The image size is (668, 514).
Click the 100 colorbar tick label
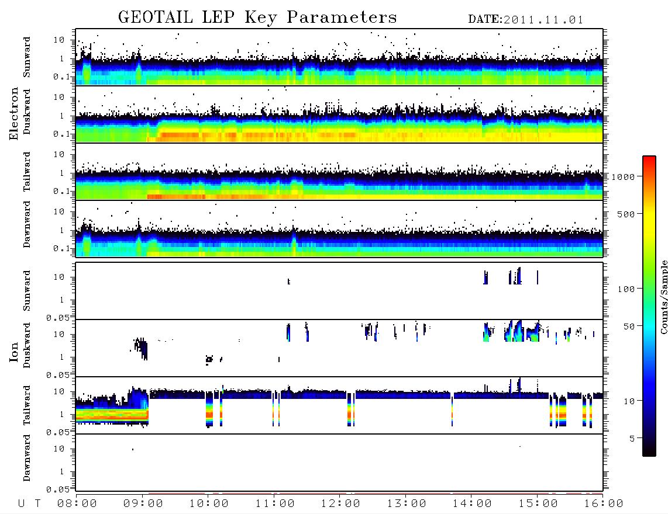coord(626,289)
